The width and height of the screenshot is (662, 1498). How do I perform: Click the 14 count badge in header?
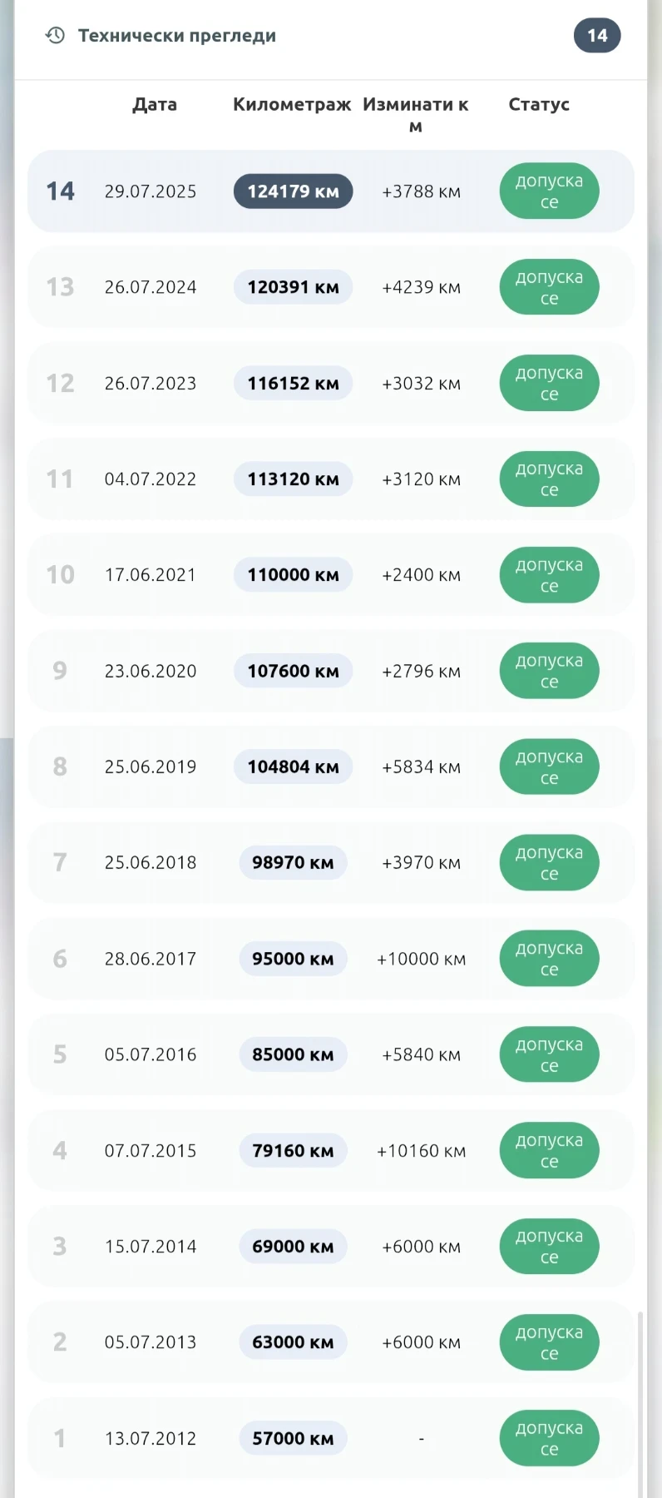597,35
